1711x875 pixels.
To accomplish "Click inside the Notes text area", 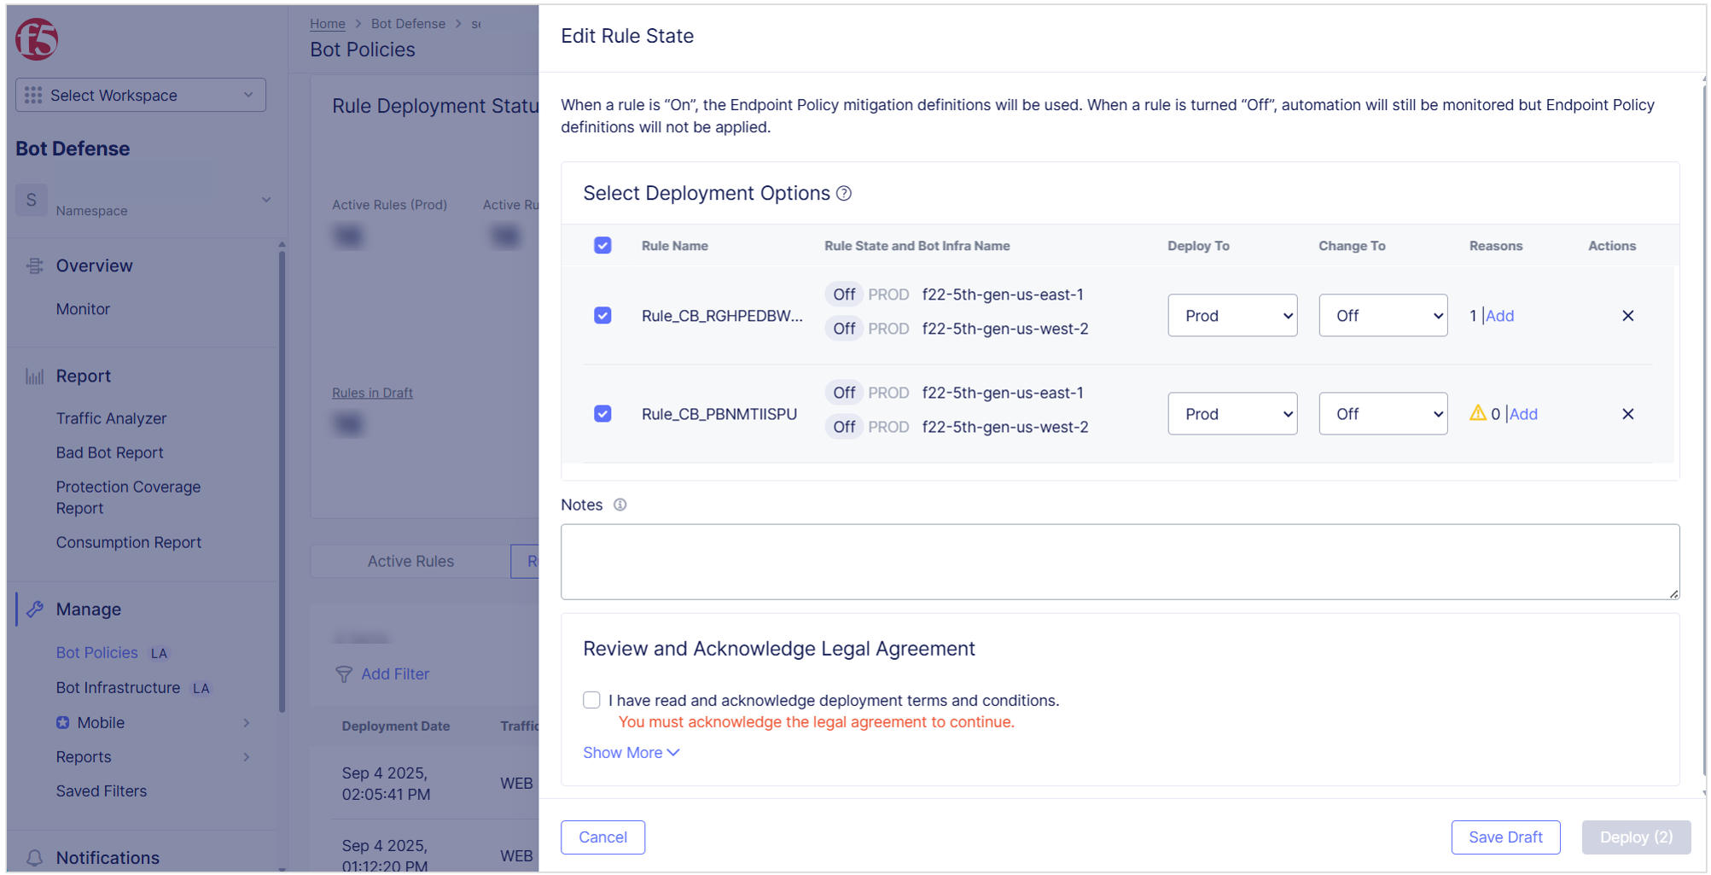I will point(1119,561).
